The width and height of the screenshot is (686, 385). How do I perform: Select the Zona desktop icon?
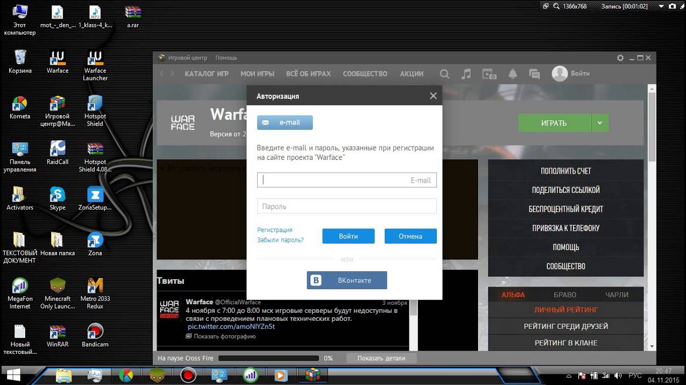pyautogui.click(x=95, y=244)
